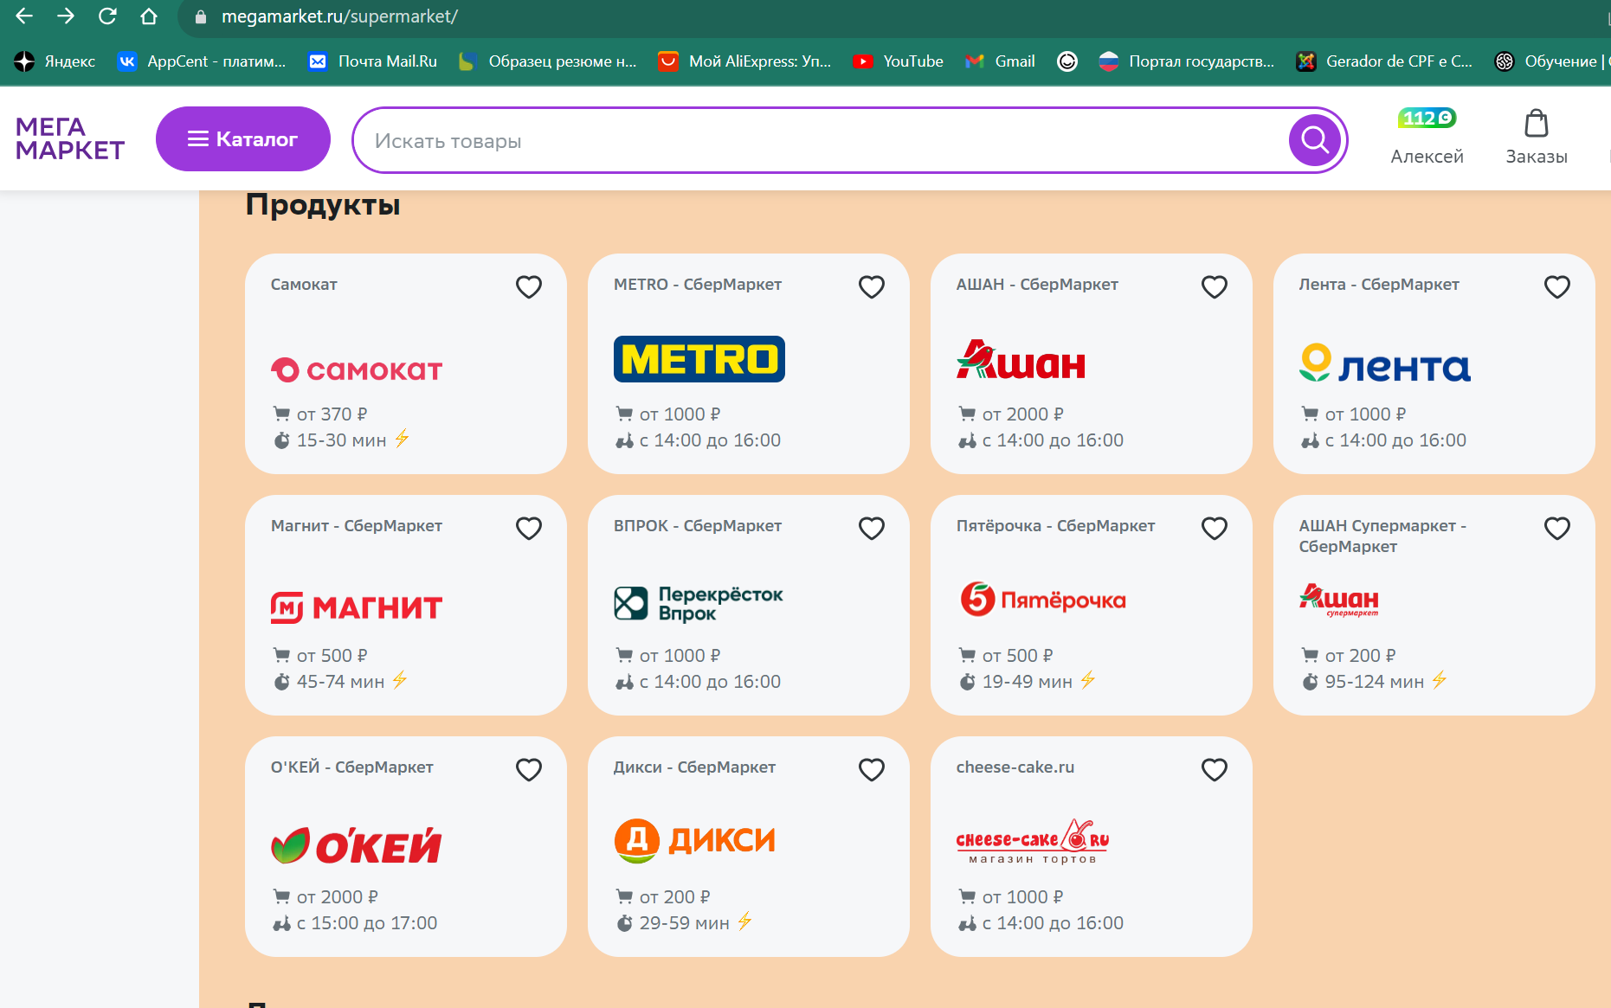Open the Заказы shopping bag icon
Screen dimensions: 1611x1008
(1537, 124)
